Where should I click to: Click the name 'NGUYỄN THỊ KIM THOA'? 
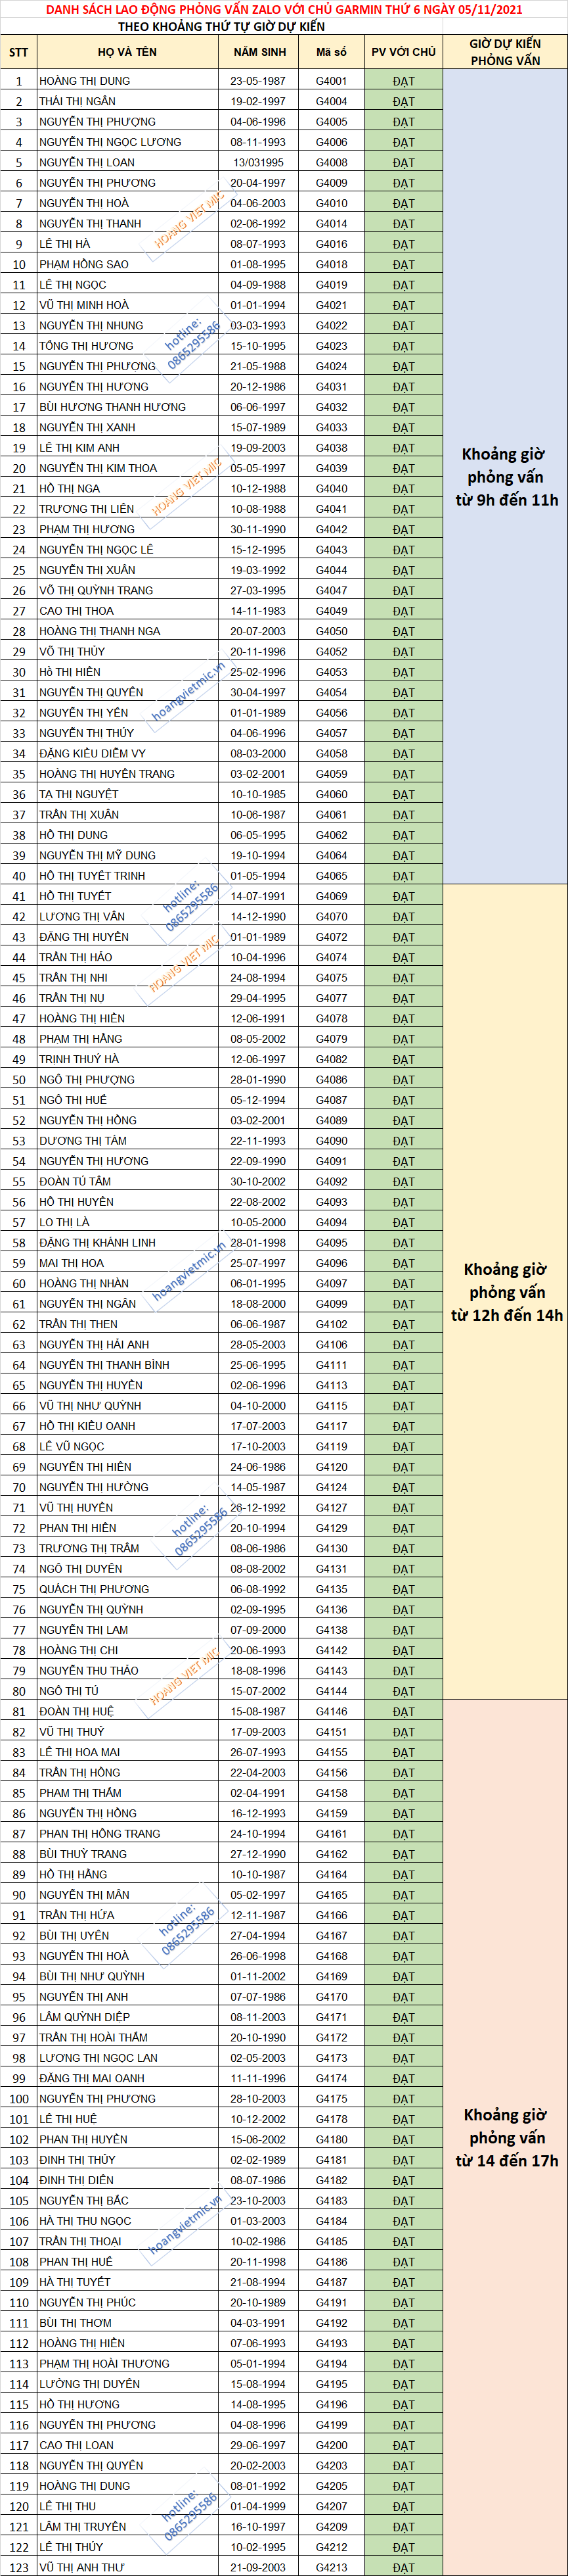pos(98,468)
